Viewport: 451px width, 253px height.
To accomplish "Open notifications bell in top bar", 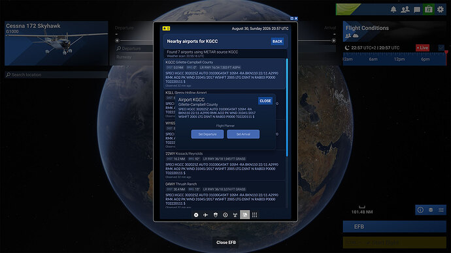I will [x=393, y=10].
